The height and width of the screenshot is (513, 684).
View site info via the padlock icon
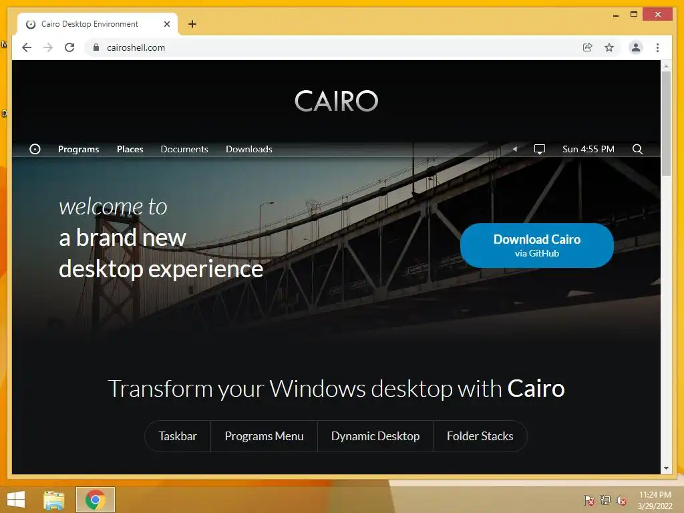click(x=96, y=47)
